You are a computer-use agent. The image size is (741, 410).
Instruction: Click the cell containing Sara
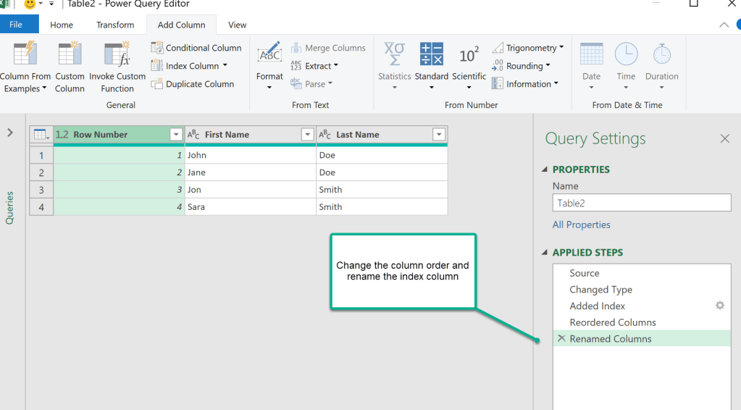click(251, 207)
